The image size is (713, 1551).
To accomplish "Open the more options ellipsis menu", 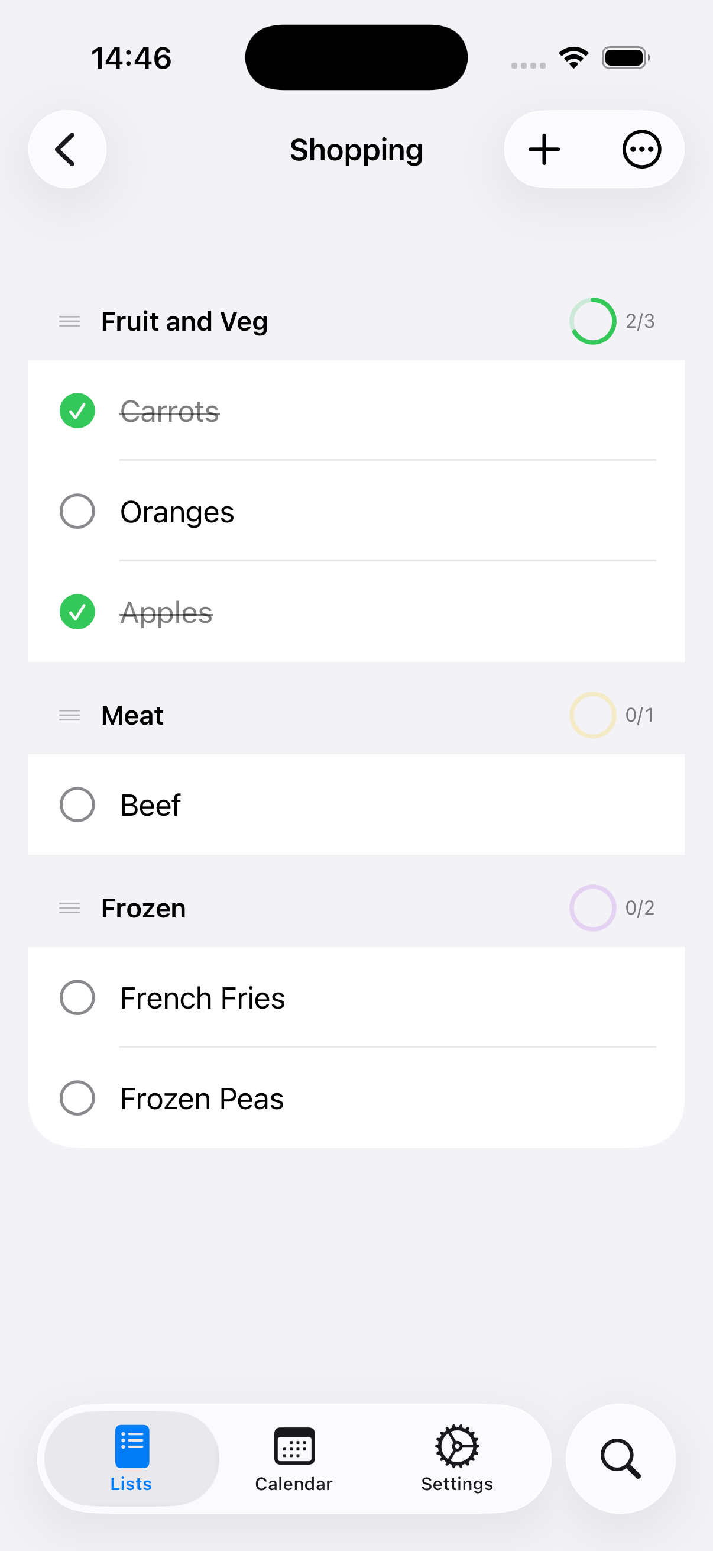I will (x=641, y=149).
